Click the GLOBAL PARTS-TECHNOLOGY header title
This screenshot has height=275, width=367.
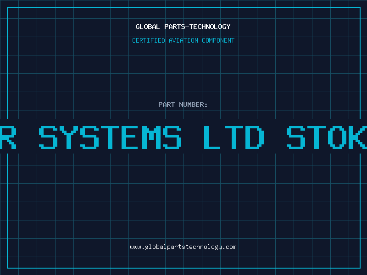click(x=183, y=27)
